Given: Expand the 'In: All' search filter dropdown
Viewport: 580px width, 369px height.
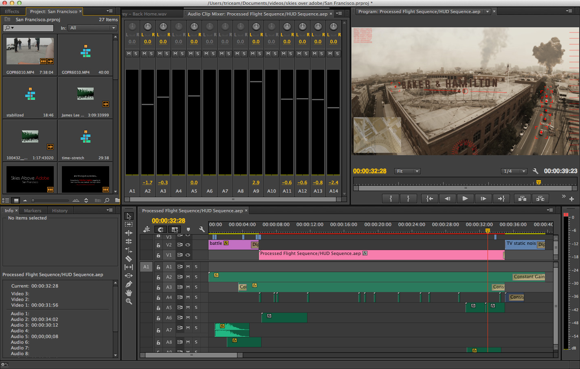Looking at the screenshot, I should [x=92, y=28].
